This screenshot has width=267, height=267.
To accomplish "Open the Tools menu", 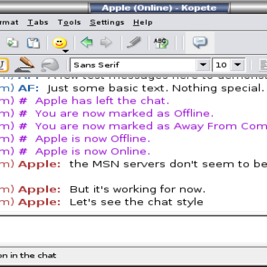I will click(69, 23).
